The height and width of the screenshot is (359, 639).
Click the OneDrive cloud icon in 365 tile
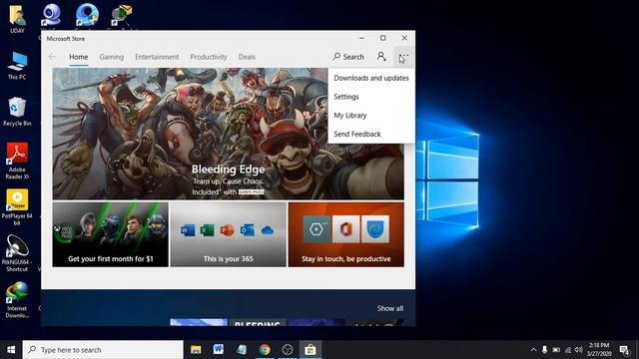tap(267, 230)
